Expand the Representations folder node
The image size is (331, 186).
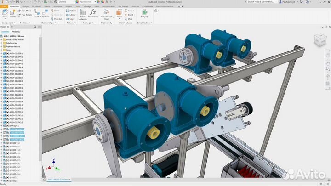[x=1, y=46]
